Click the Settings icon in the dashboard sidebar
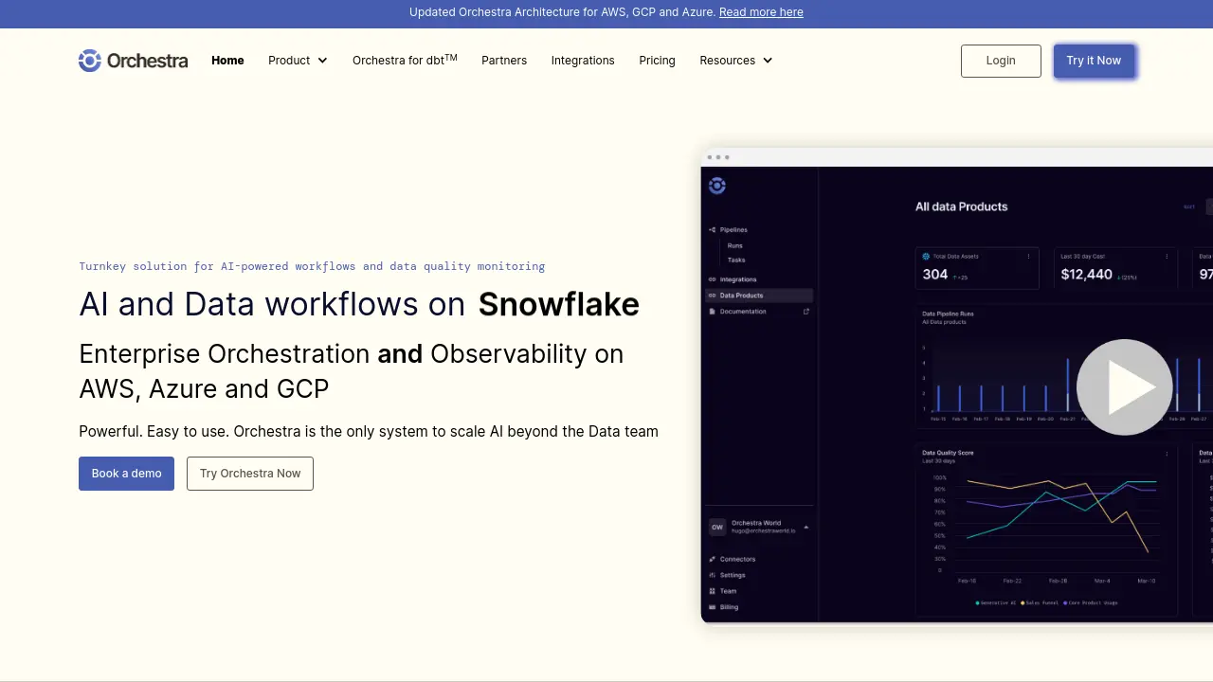 point(713,575)
